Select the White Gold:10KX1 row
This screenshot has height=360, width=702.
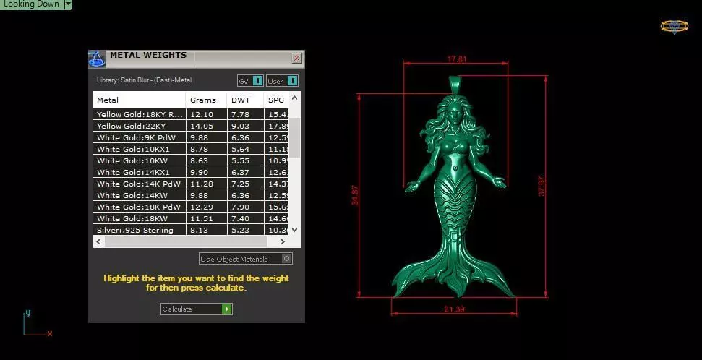tap(191, 149)
